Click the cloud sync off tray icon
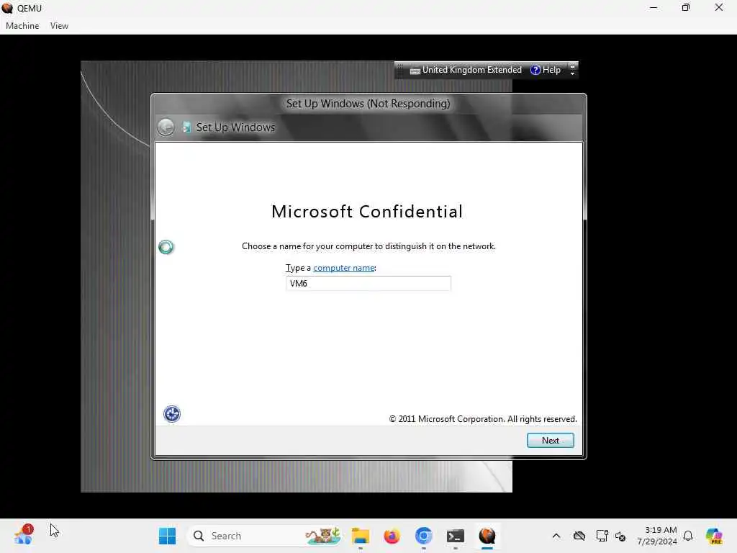 (579, 536)
